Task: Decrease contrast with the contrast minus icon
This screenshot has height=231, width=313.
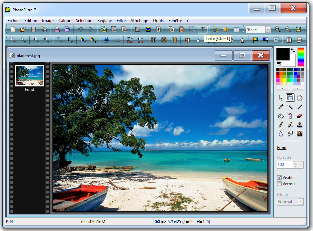Action: (x=36, y=40)
